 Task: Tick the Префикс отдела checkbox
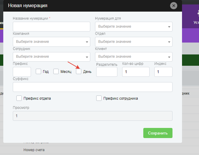(19, 98)
